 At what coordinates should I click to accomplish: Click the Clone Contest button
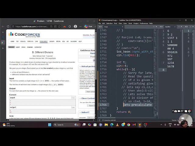[91, 106]
